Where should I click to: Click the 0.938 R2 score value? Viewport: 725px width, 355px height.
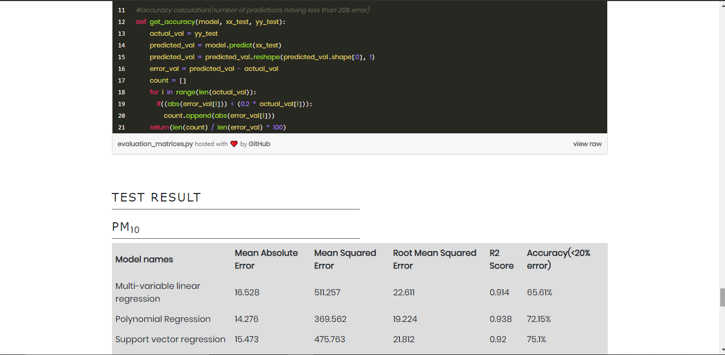[501, 319]
